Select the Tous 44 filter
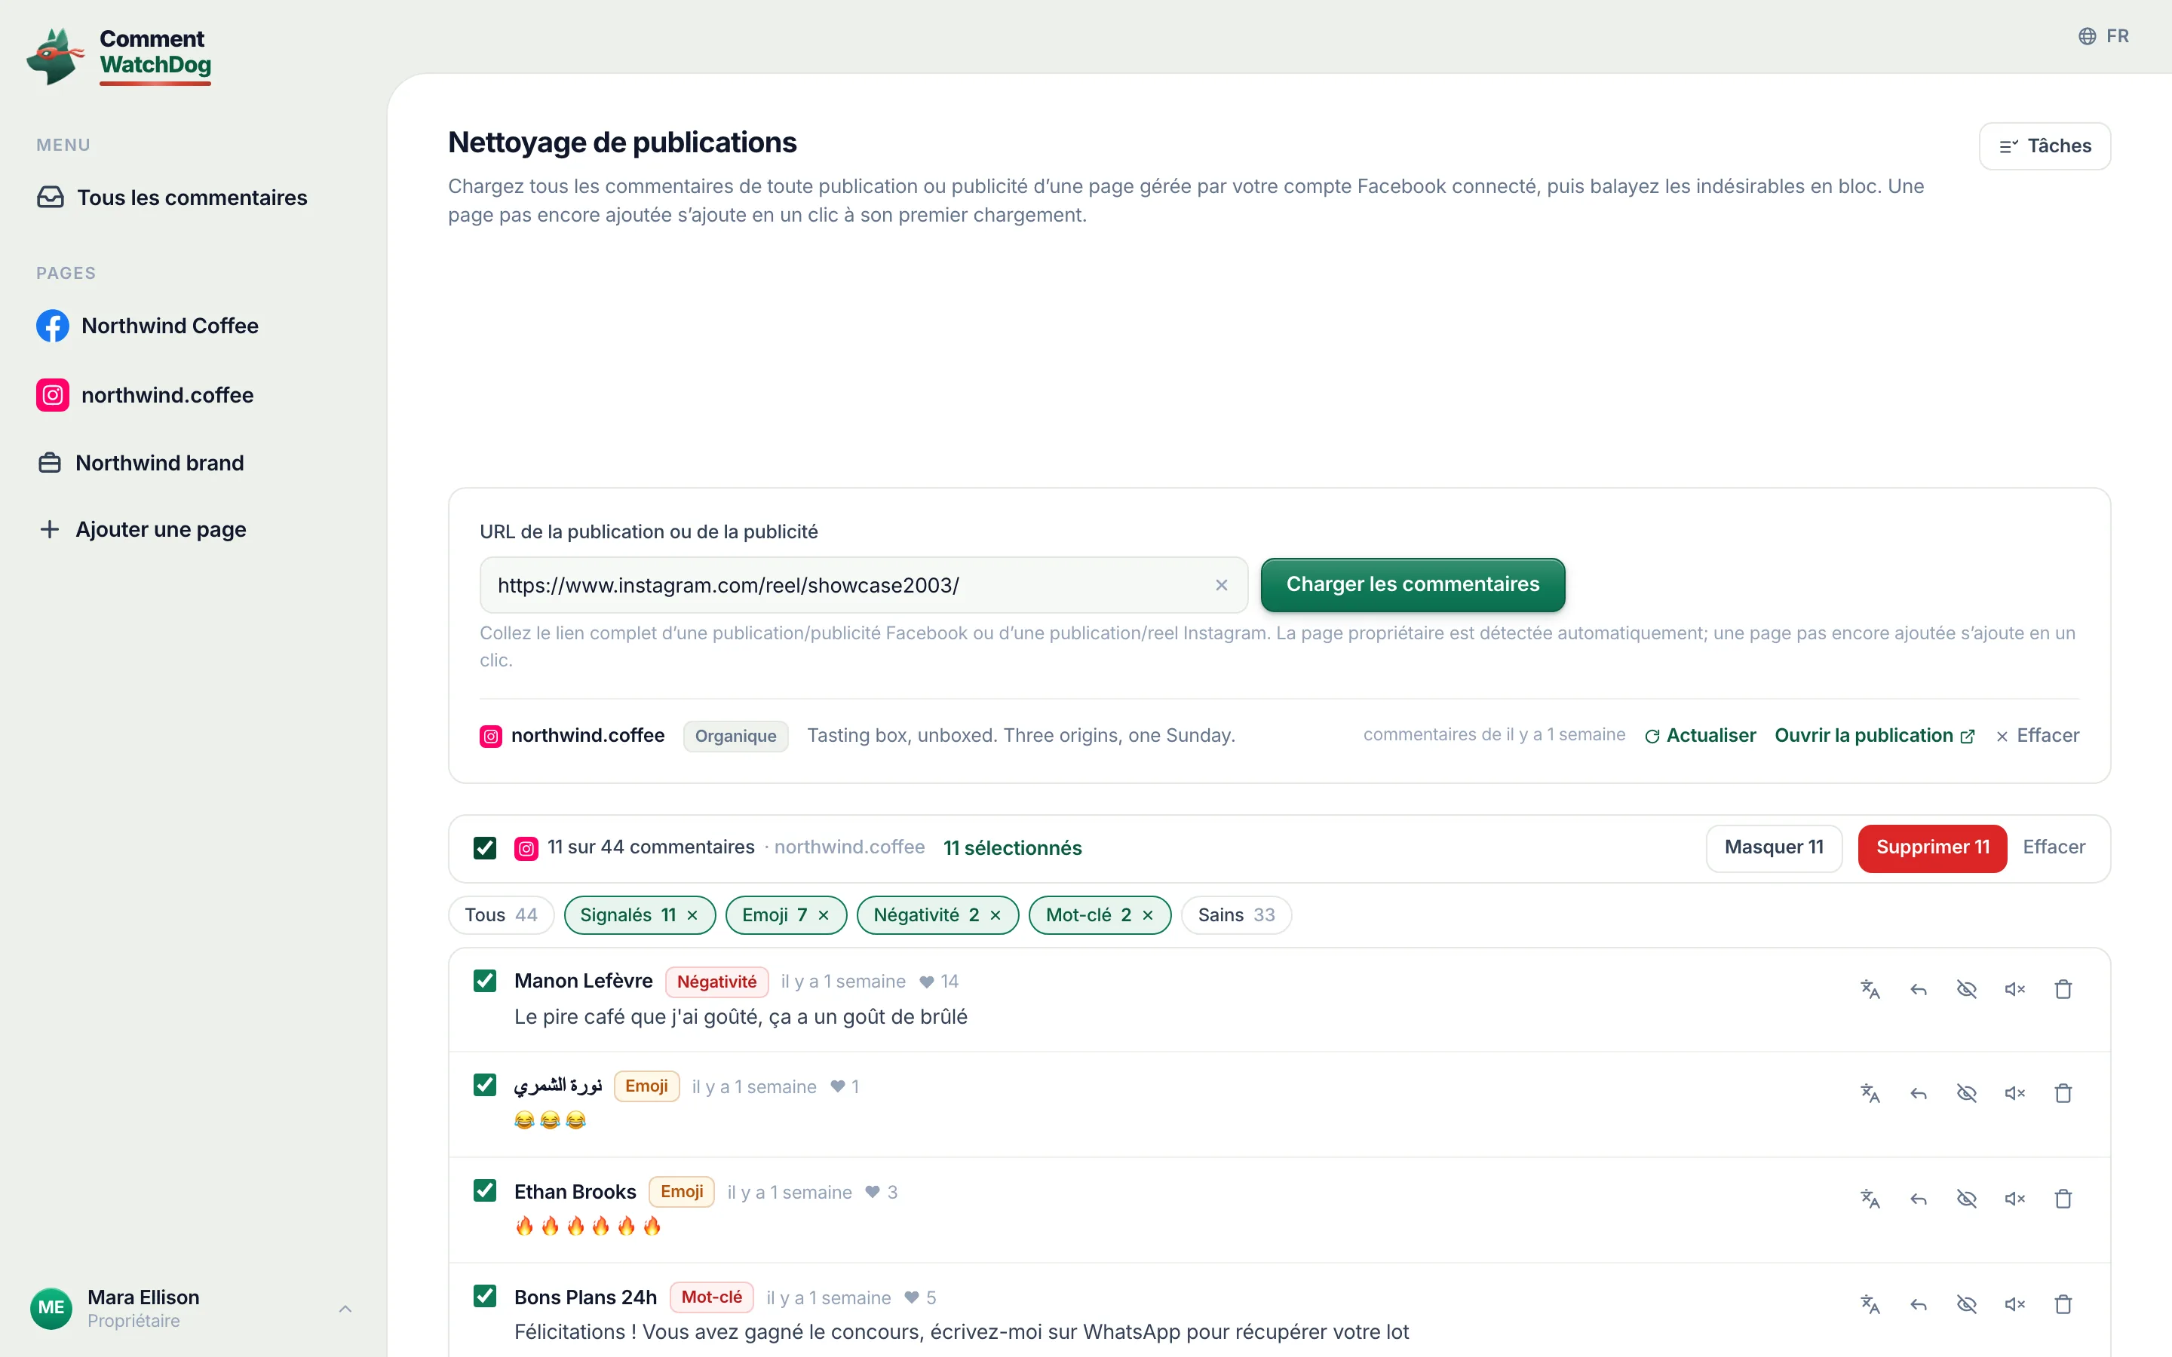Image resolution: width=2172 pixels, height=1357 pixels. (501, 915)
